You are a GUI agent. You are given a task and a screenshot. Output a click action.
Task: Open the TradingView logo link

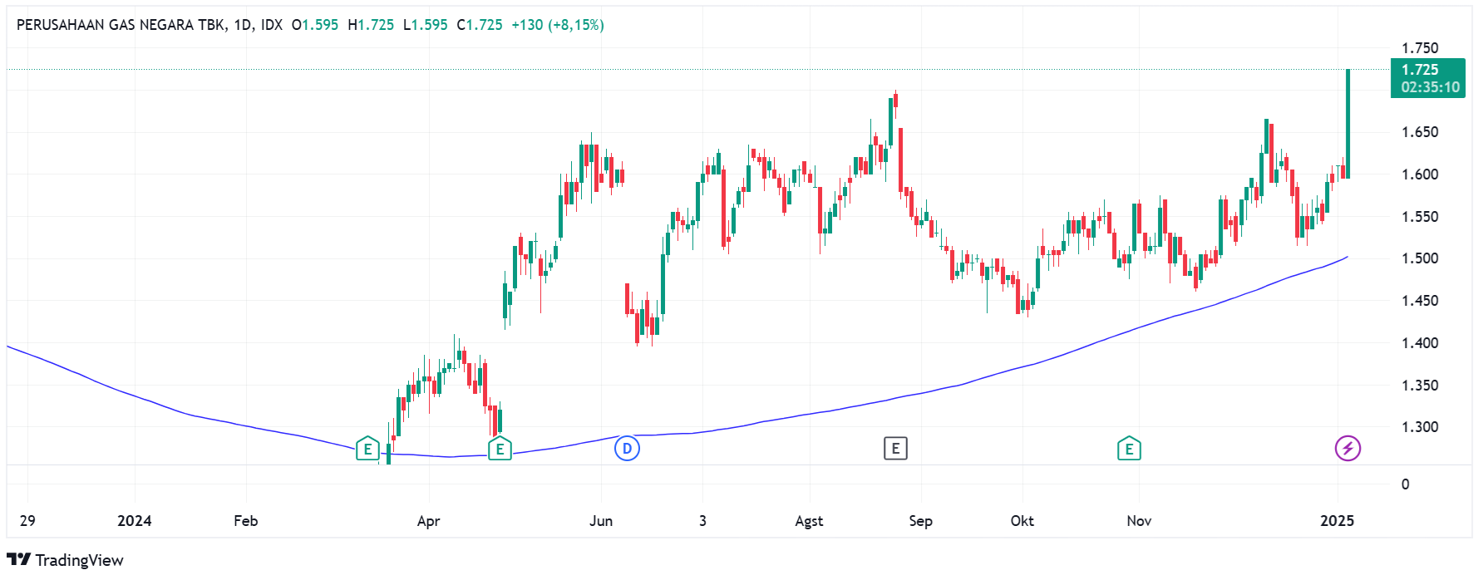pos(66,560)
